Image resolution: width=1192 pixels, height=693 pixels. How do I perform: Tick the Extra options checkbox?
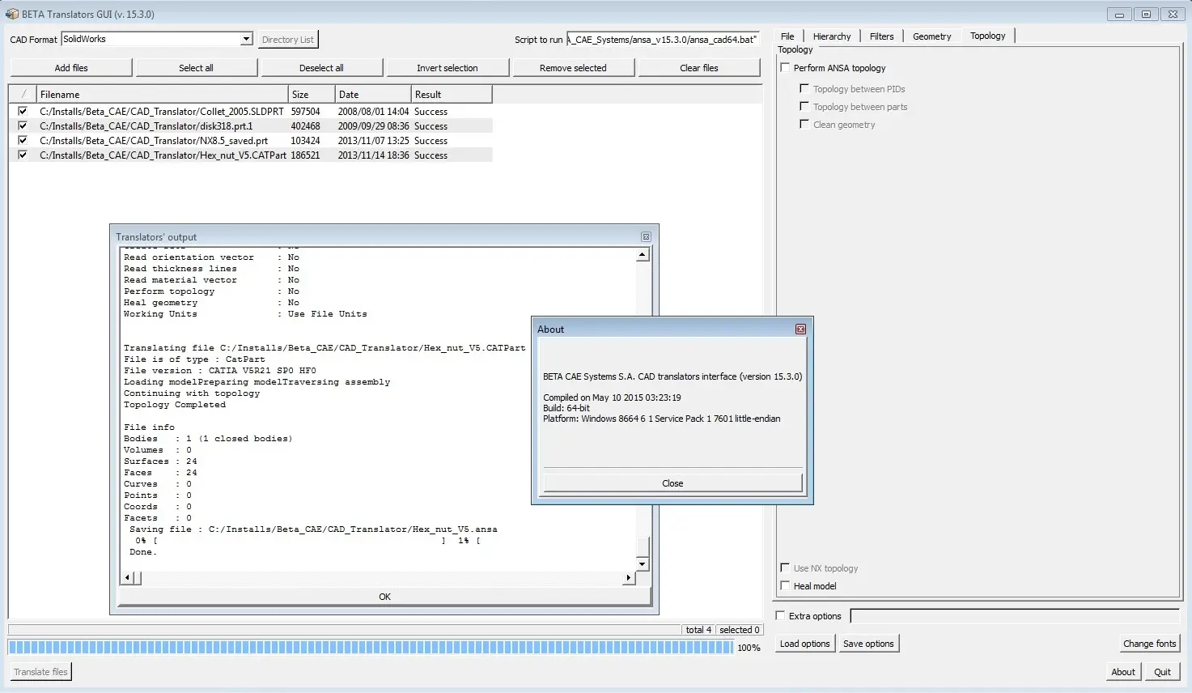click(781, 616)
